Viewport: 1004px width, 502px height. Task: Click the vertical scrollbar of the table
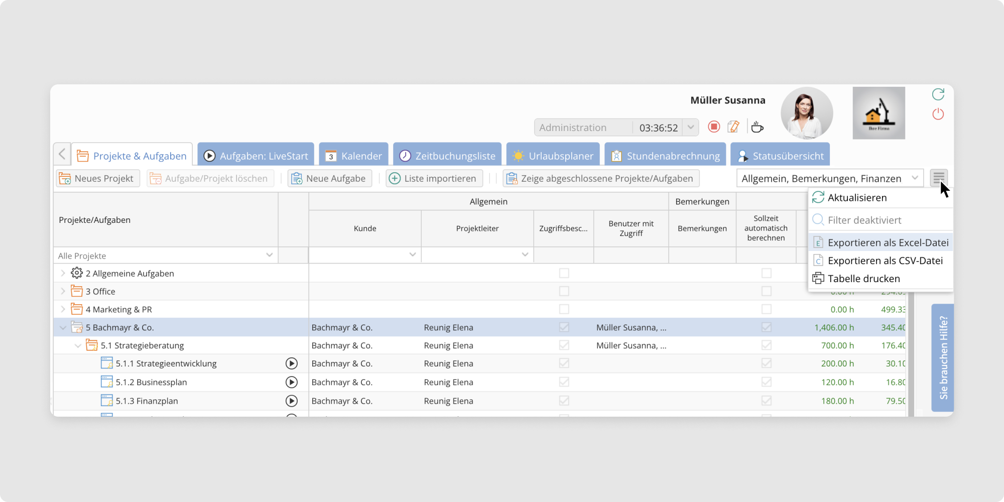910,351
